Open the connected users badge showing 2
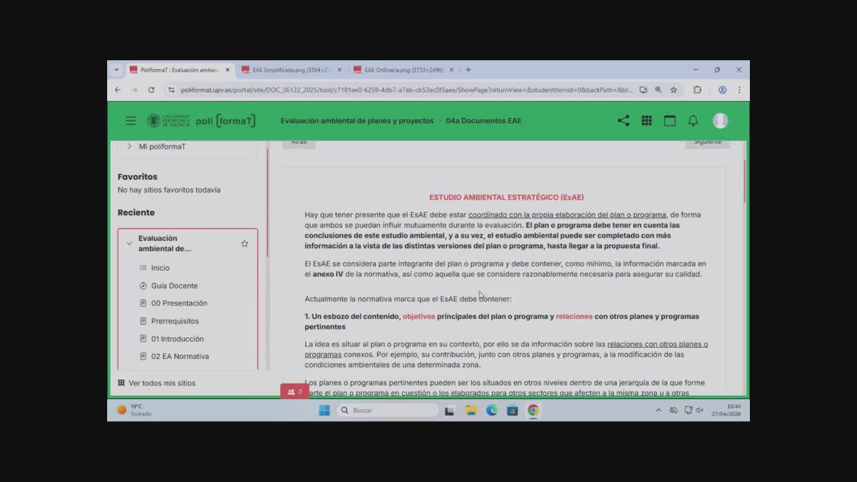This screenshot has height=482, width=857. pyautogui.click(x=295, y=392)
